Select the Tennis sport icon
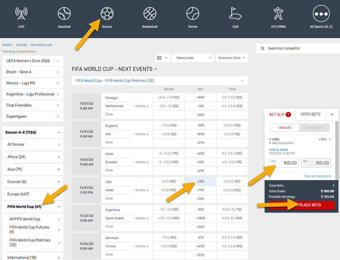This screenshot has height=260, width=340. (193, 13)
